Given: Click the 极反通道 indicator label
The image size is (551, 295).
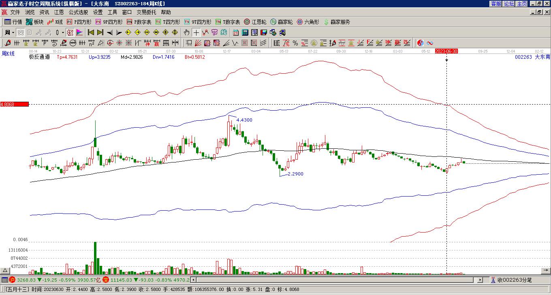Looking at the screenshot, I should pos(39,57).
